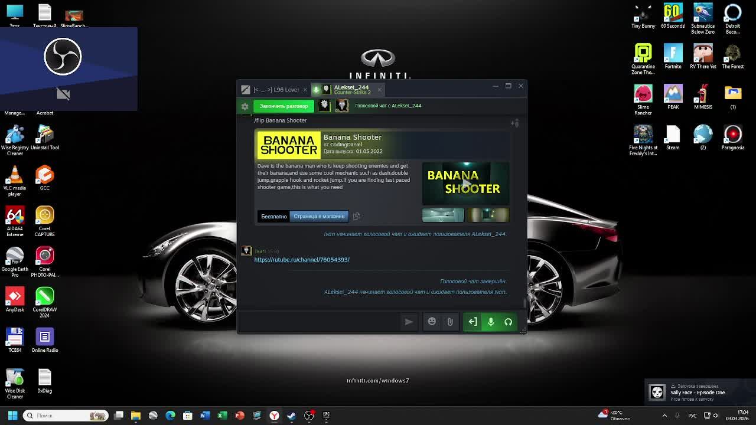Open Steam from the taskbar
This screenshot has width=756, height=425.
[x=291, y=416]
